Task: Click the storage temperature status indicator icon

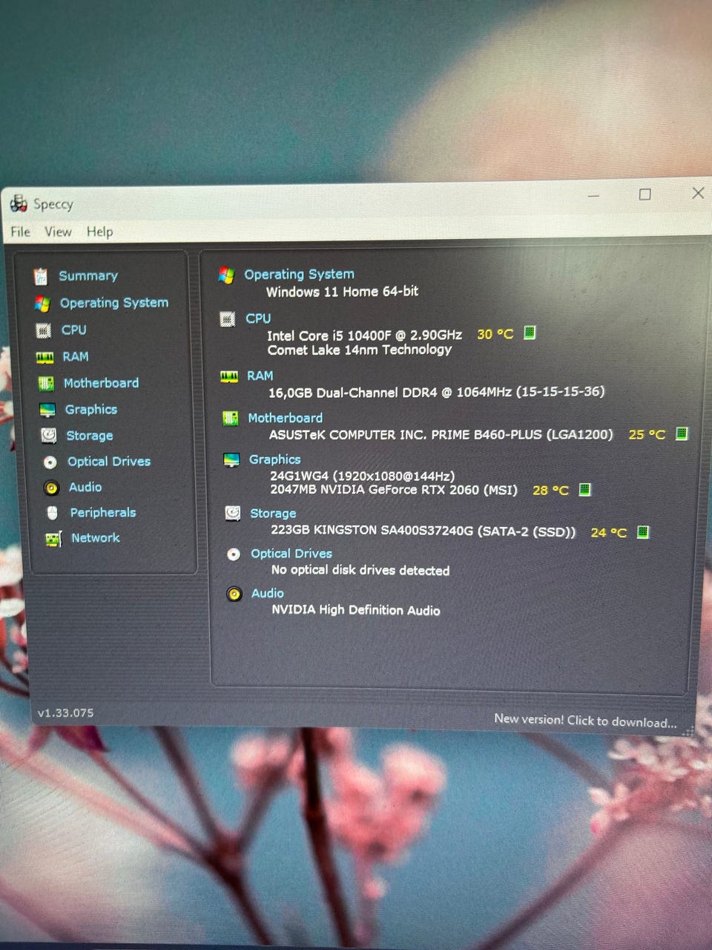Action: tap(643, 531)
